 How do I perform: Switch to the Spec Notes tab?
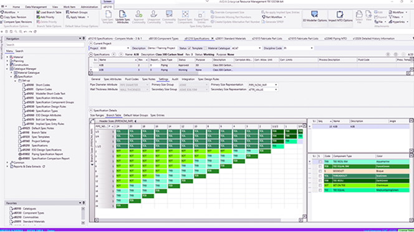[x=148, y=79]
